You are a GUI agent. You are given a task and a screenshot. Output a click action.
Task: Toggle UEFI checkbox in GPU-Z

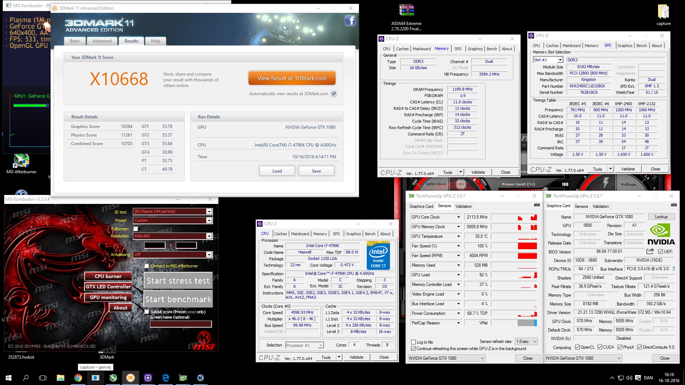pos(660,251)
